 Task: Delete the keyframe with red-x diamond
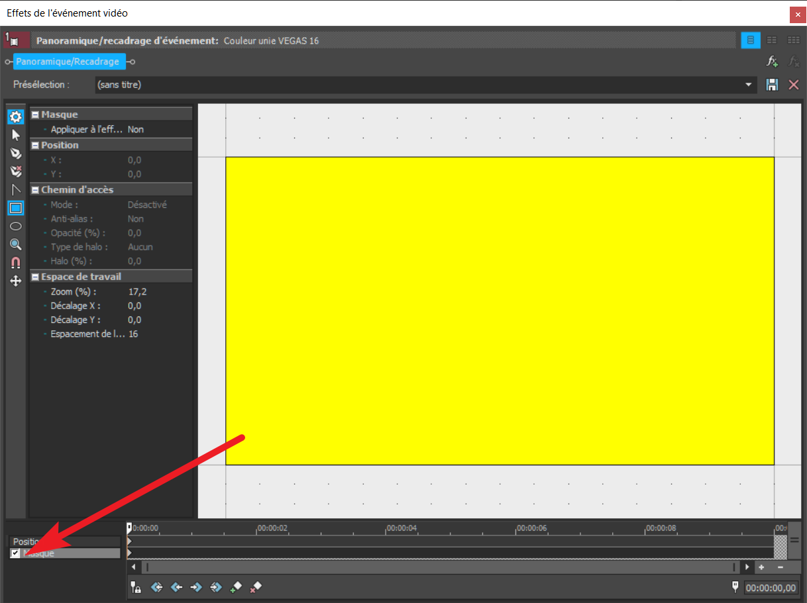(x=256, y=586)
